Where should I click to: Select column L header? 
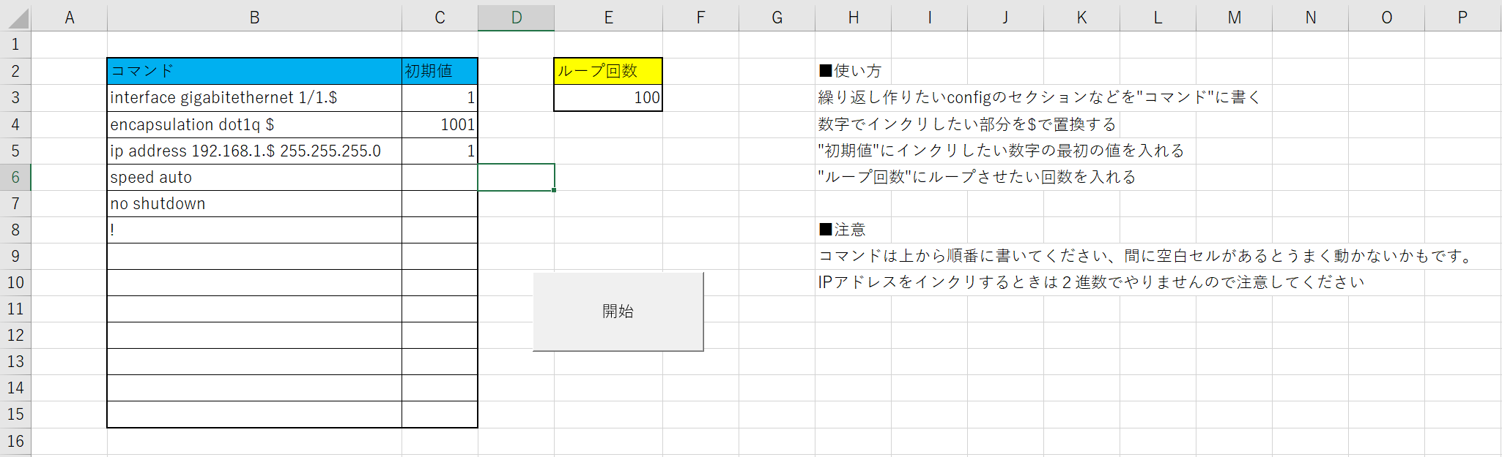(x=1158, y=18)
